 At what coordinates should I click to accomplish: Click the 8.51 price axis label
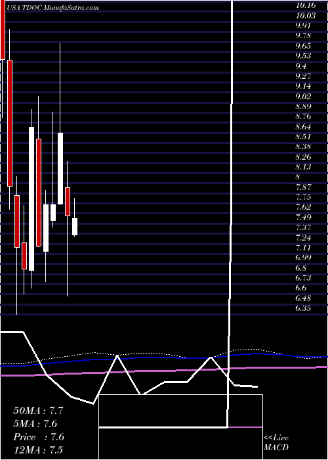point(303,137)
